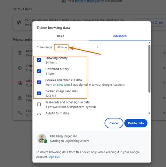Screen dimensions: 166x167
Task: Click Ulla Bang Jørgensen's profile picture
Action: [42, 138]
